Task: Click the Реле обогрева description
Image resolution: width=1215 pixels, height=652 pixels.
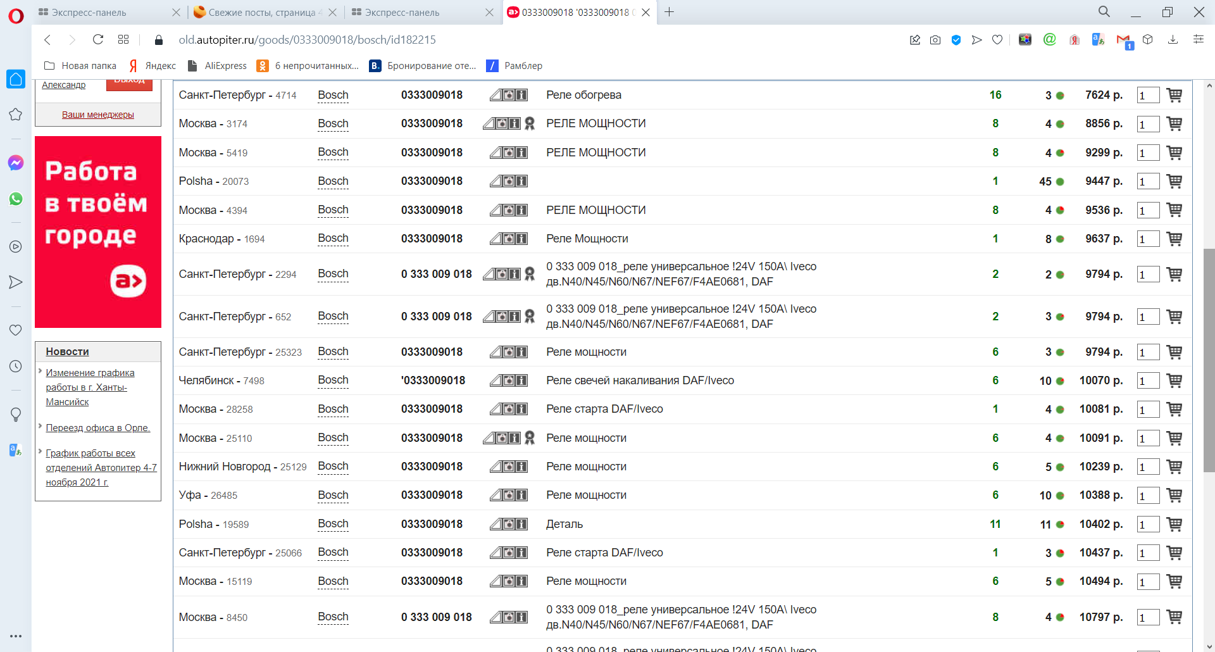Action: point(583,95)
